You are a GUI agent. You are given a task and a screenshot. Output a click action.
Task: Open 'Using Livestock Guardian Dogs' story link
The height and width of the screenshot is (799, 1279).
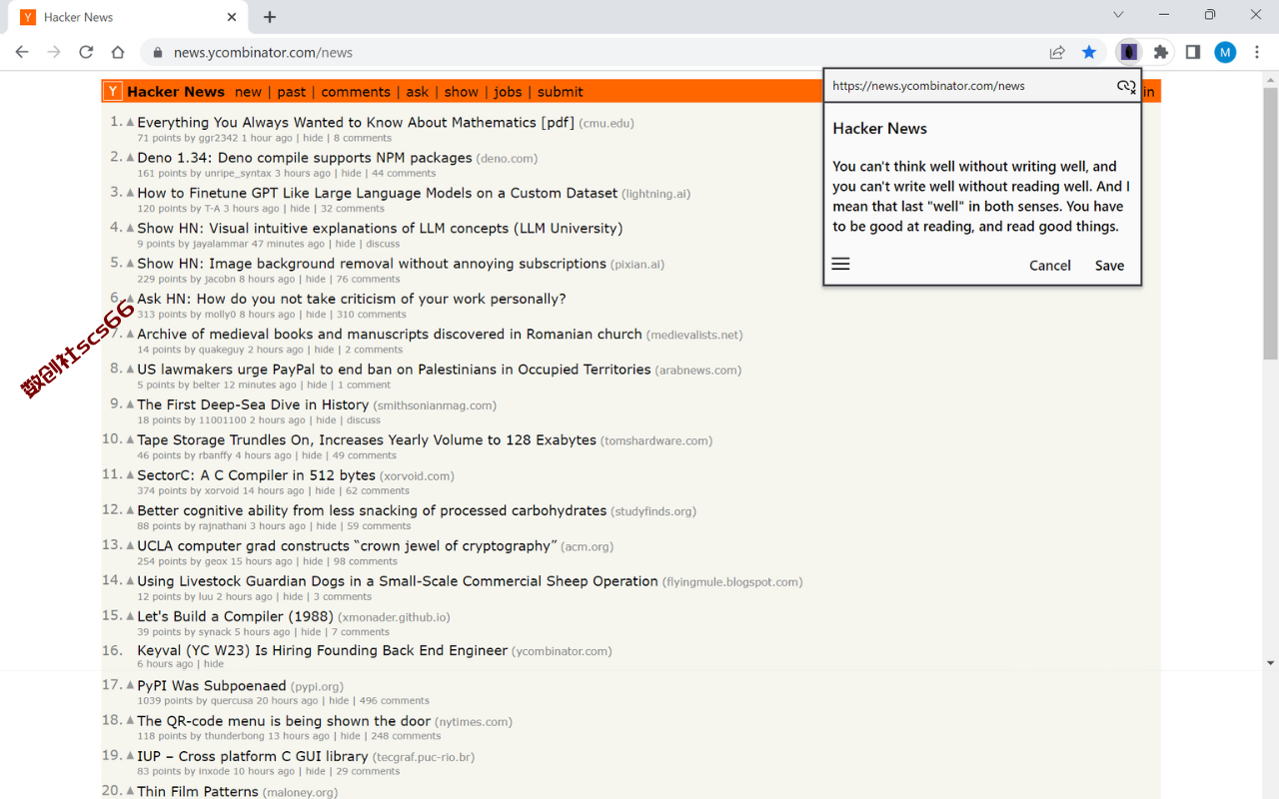tap(398, 580)
